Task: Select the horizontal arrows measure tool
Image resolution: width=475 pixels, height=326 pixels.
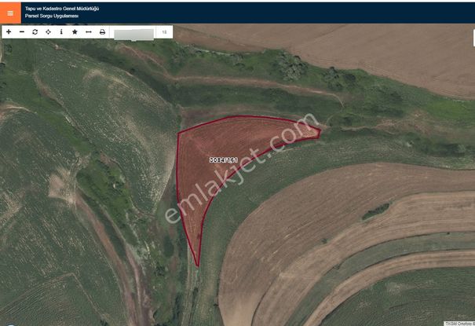Action: [88, 32]
